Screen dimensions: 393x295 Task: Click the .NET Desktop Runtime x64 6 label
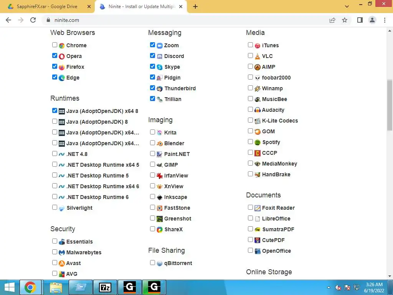[103, 187]
